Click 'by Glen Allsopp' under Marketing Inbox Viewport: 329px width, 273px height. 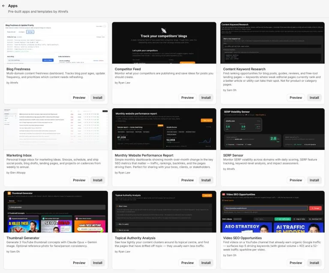coord(16,172)
